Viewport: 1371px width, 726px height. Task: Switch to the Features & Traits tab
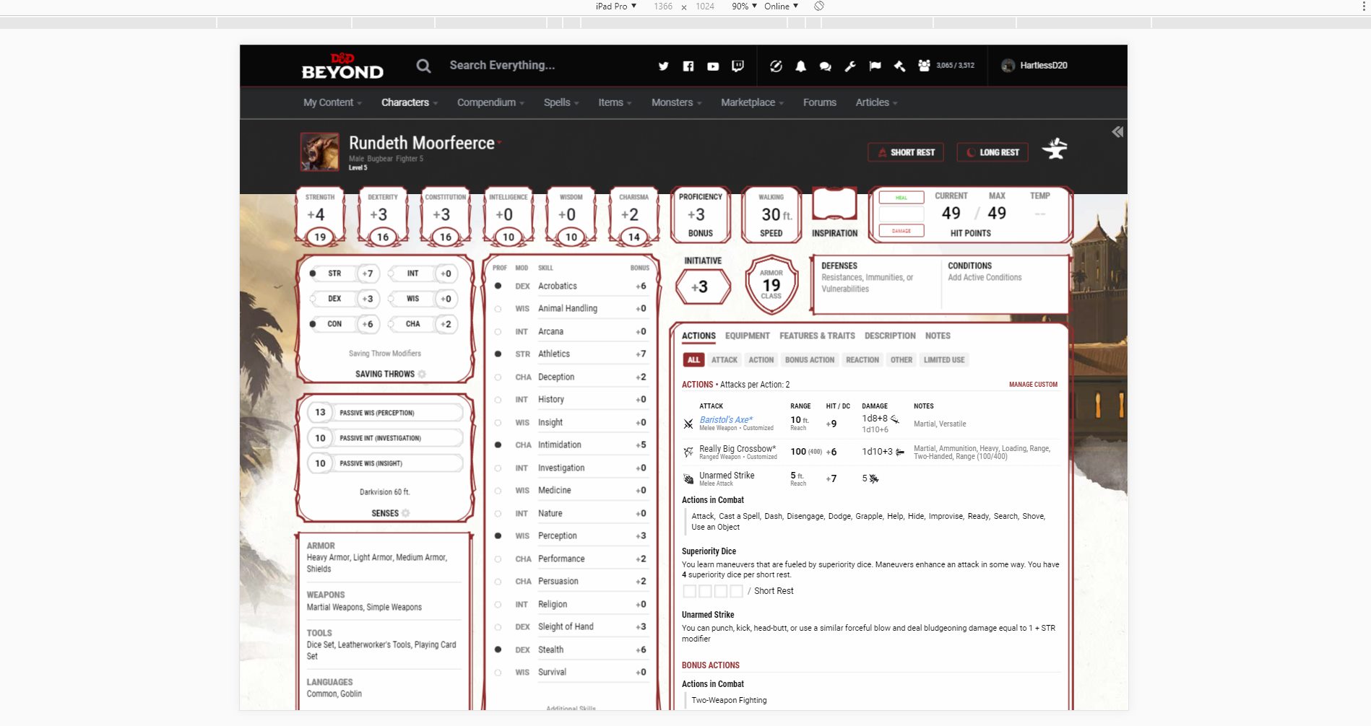tap(817, 336)
